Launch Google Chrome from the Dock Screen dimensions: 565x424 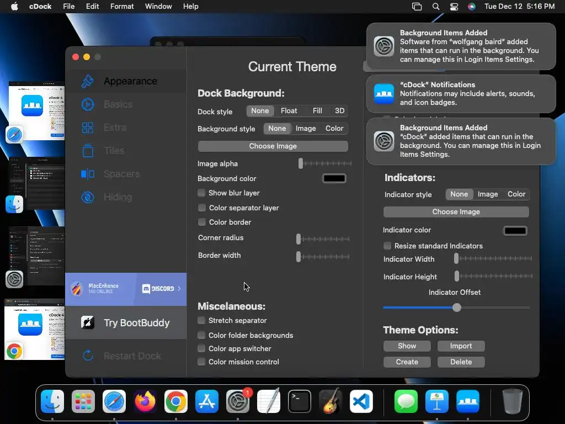tap(176, 401)
